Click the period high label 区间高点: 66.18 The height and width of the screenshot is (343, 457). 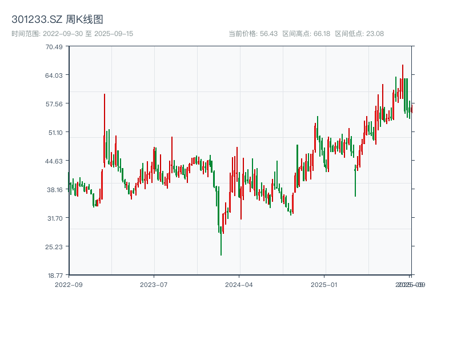(x=306, y=34)
